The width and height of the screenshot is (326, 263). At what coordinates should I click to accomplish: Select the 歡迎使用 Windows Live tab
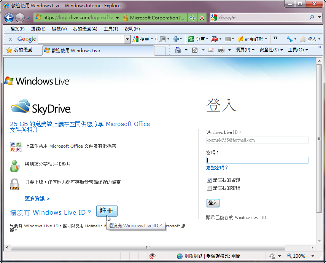[x=99, y=50]
